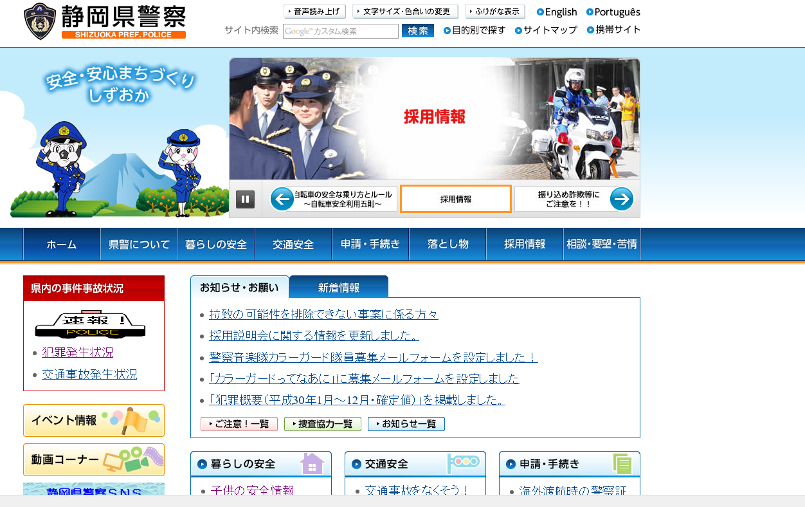Open 採用情報 in the navigation bar

point(525,244)
